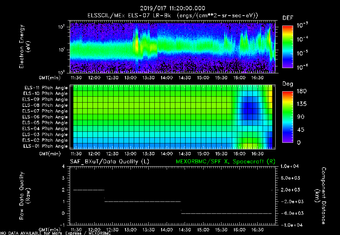This screenshot has height=235, width=340.
Task: Click the Raw Data Quality (Raw) axis label
Action: (x=25, y=196)
